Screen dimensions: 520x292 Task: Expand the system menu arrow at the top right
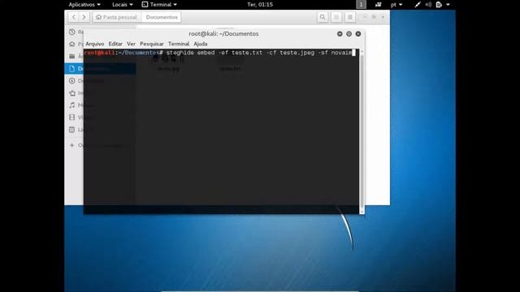(448, 5)
